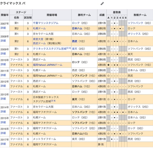Open the 2013年 詳細 link
The image size is (153, 148).
pos(3,99)
